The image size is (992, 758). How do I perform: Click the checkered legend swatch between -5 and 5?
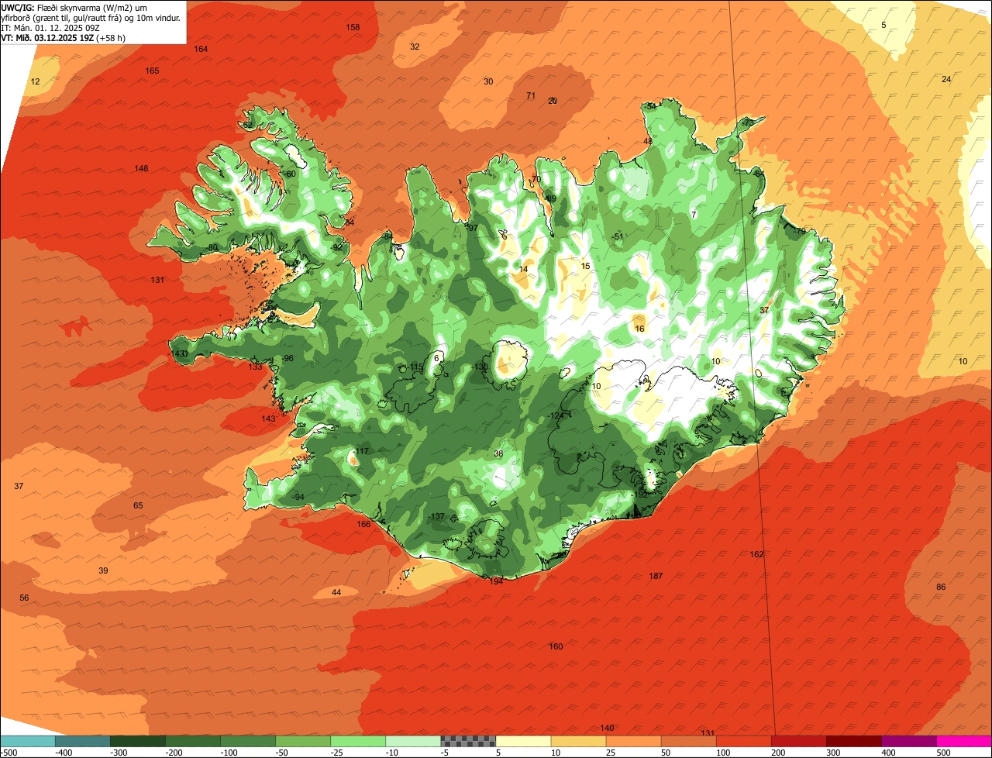click(x=468, y=741)
